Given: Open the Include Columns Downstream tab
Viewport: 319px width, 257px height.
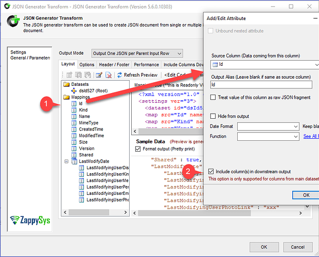Looking at the screenshot, I should coord(183,65).
